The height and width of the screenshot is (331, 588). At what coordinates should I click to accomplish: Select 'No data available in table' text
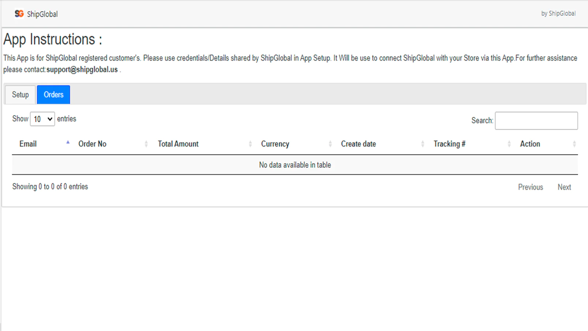[x=295, y=165]
